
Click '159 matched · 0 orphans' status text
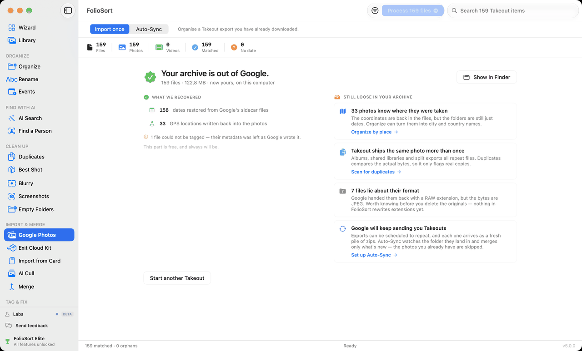(111, 346)
